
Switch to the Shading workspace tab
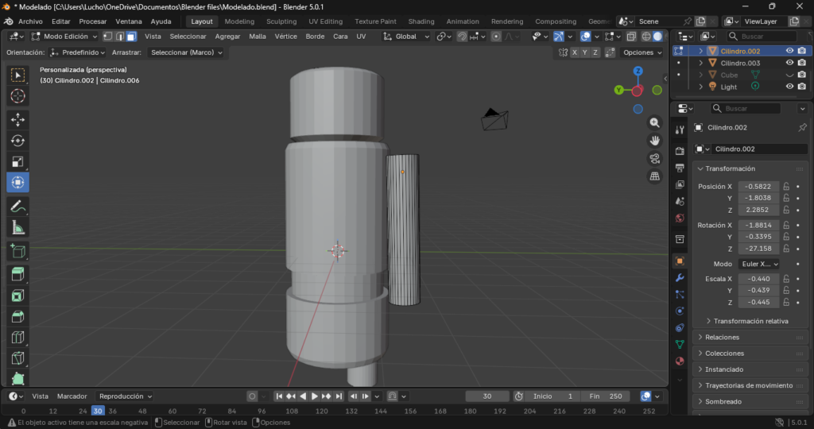(x=421, y=21)
